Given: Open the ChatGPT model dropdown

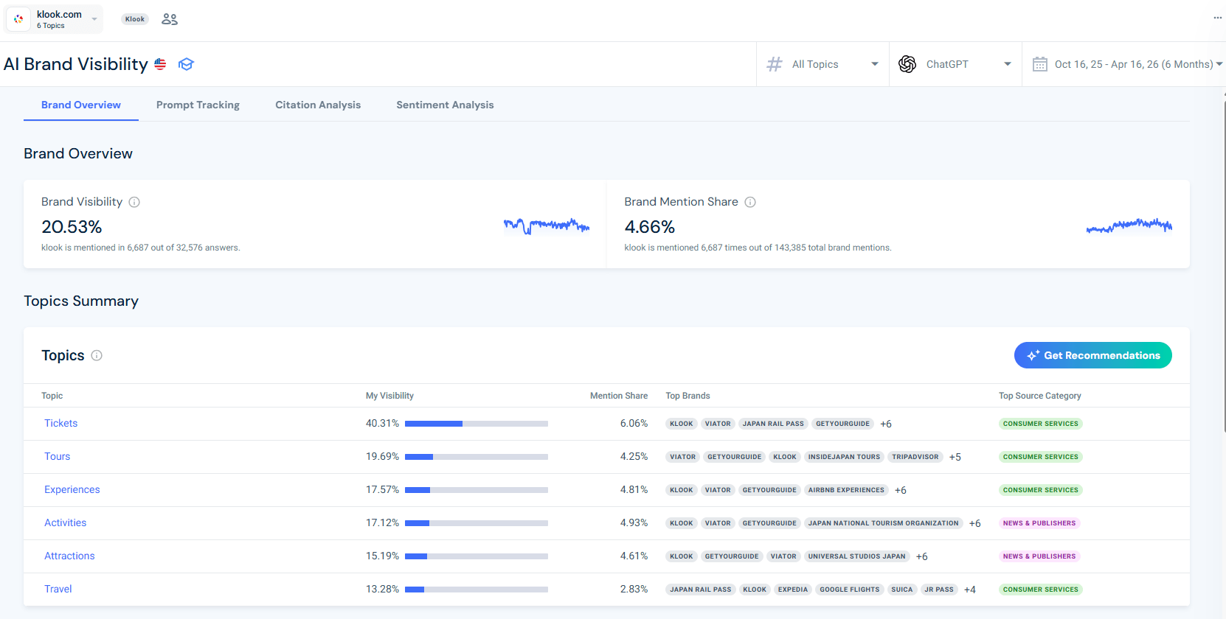Looking at the screenshot, I should (x=955, y=64).
